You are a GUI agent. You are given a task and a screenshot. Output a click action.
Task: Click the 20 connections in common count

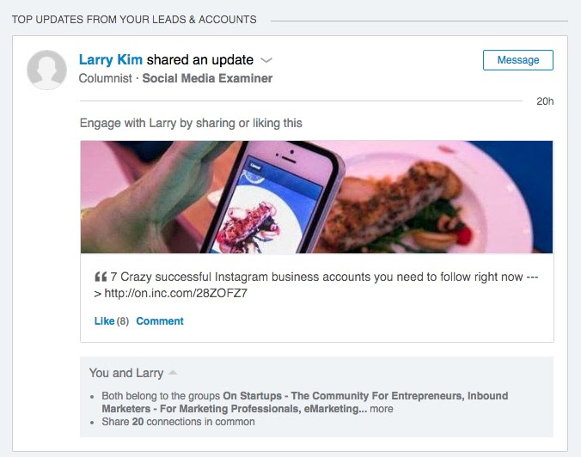(x=138, y=422)
